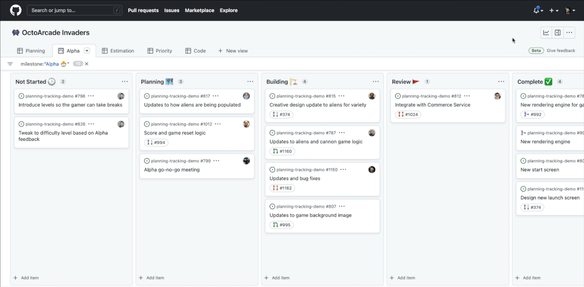Switch to the Estimation view tab
This screenshot has width=584, height=287.
click(118, 51)
